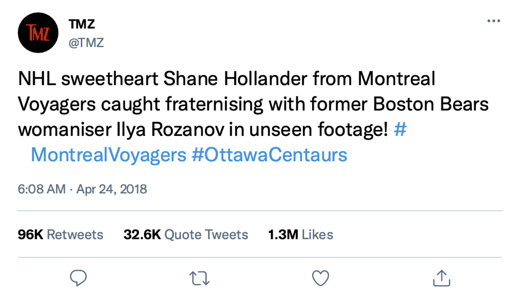519x301 pixels.
Task: Open the three-dot more options menu
Action: [x=494, y=21]
